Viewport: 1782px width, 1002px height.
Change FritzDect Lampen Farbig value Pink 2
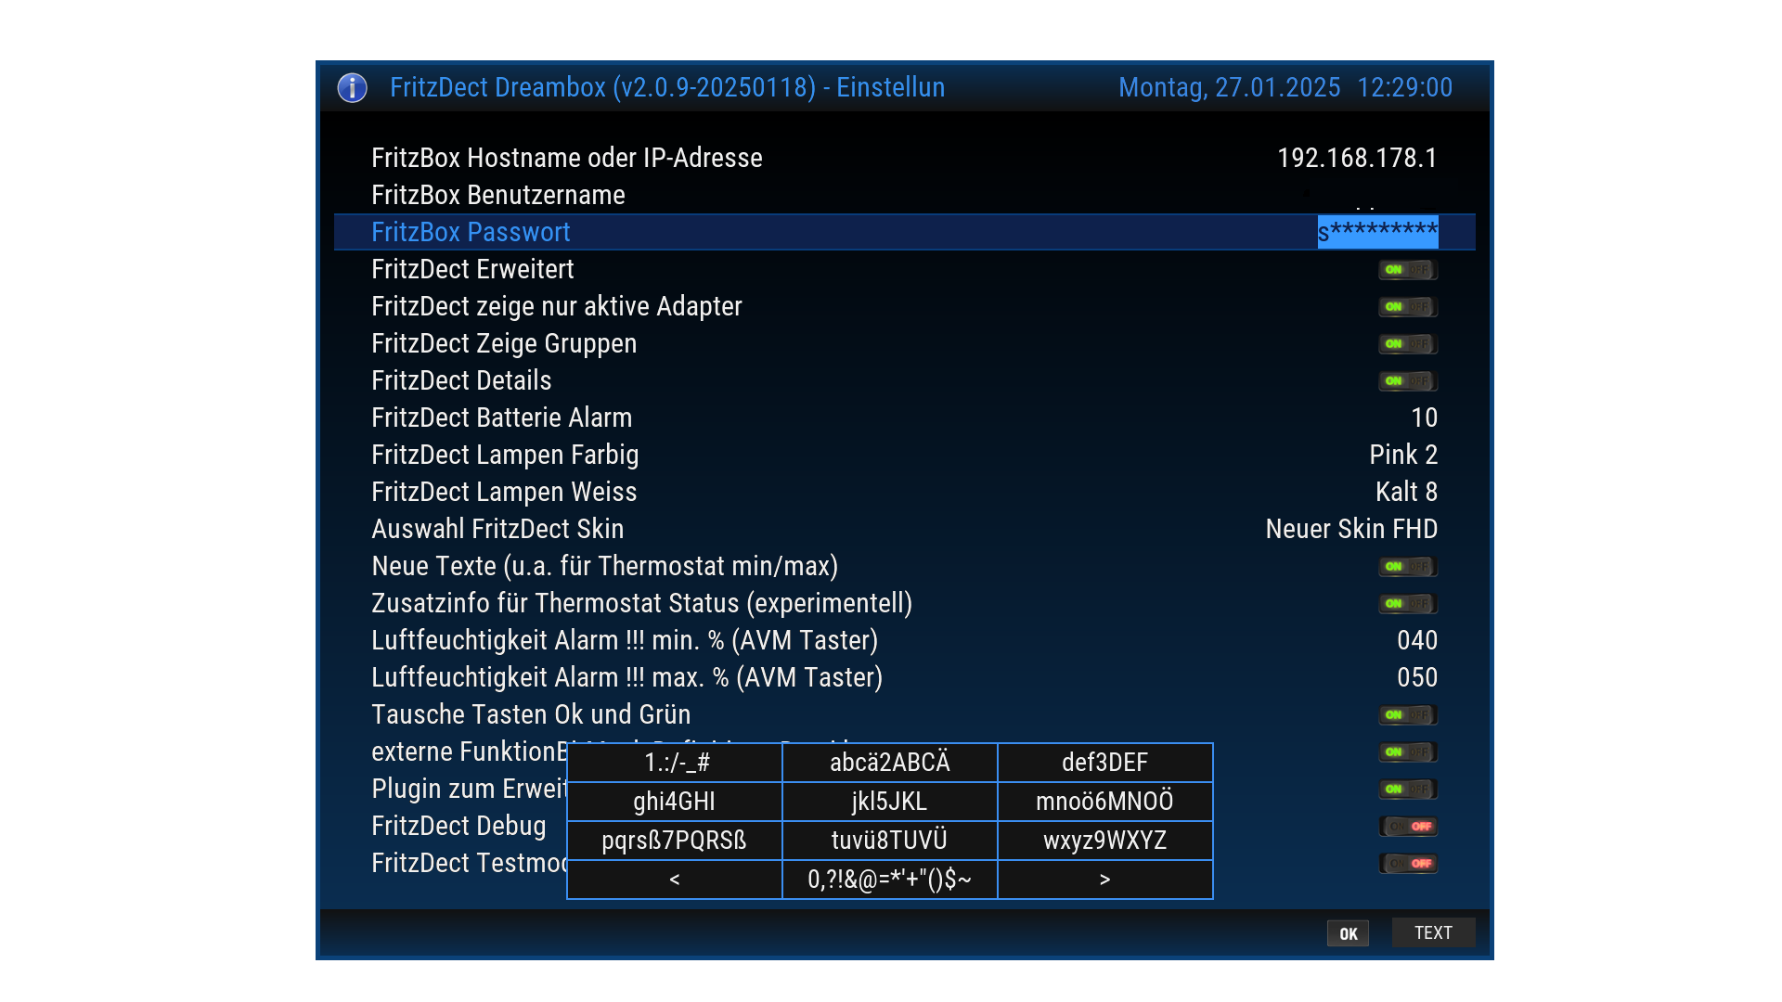(x=1402, y=455)
